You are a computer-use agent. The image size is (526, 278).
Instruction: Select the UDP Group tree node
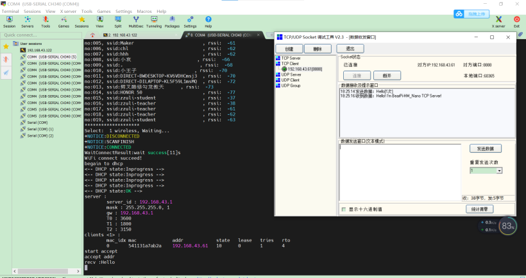pos(291,85)
